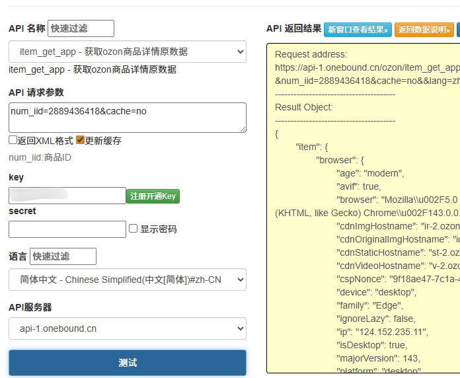Click the 语言 quick filter input
The image size is (460, 378).
63,256
